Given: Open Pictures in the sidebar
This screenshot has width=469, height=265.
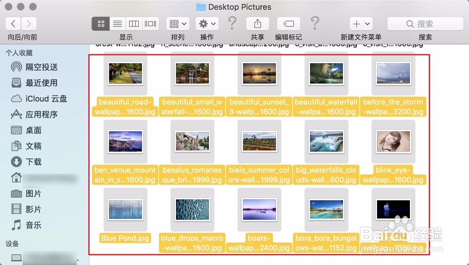Looking at the screenshot, I should point(26,193).
